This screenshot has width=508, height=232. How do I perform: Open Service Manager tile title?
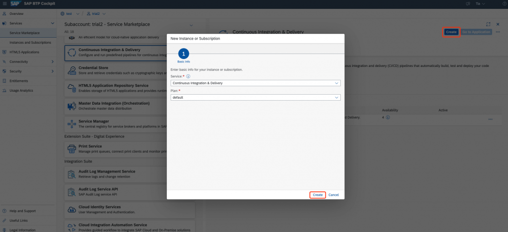click(94, 121)
